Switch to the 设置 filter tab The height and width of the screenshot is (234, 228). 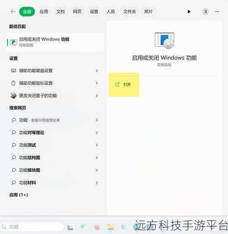(x=94, y=11)
